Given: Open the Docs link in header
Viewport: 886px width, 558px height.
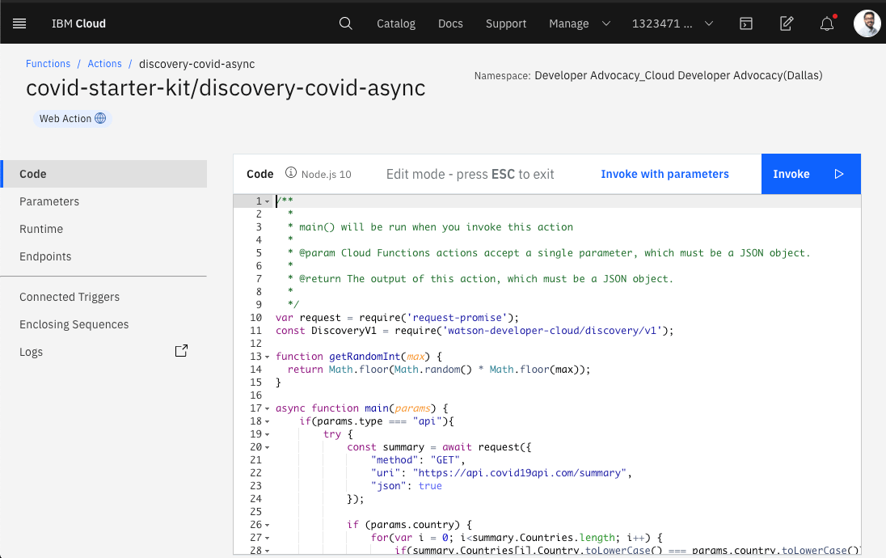Looking at the screenshot, I should point(450,23).
